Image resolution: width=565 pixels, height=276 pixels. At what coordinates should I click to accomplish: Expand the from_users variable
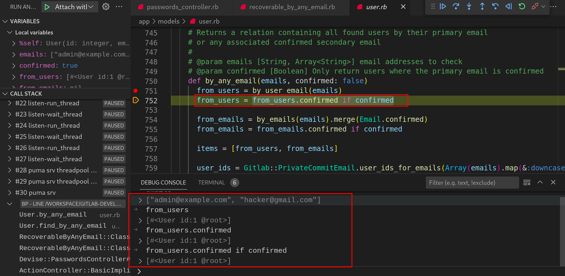(14, 77)
